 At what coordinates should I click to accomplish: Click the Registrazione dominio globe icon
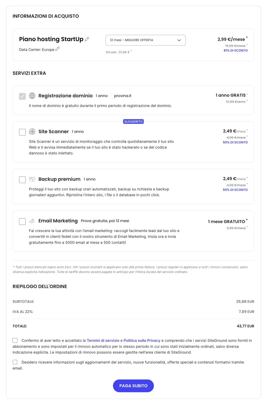(x=33, y=95)
